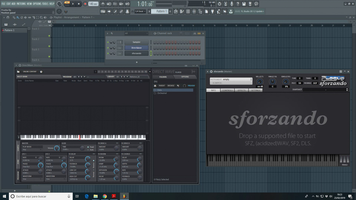Open the 1/4 beat snap dropdown
Viewport: 356px width, 200px height.
(x=140, y=11)
